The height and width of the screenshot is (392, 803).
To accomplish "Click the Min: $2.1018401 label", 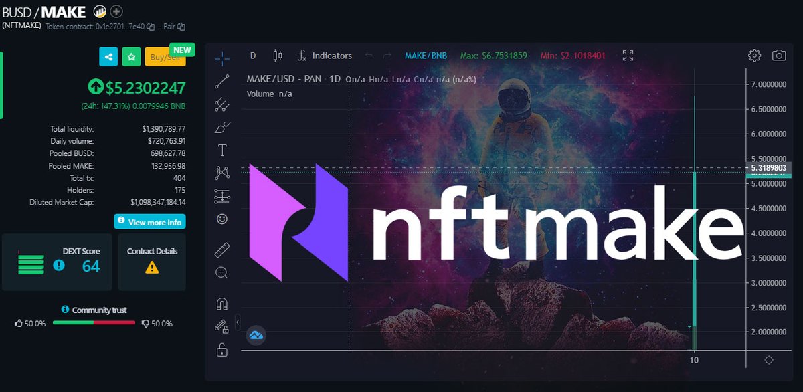I will coord(573,56).
